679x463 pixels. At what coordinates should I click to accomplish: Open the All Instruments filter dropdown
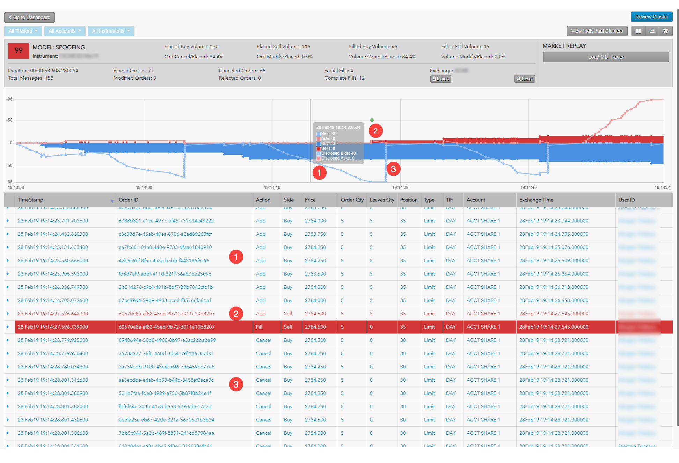pyautogui.click(x=111, y=31)
